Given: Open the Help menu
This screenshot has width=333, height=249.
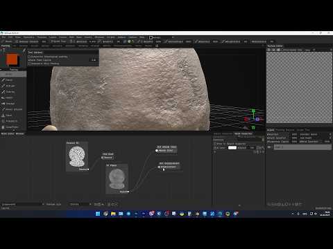Looking at the screenshot, I should click(x=142, y=37).
